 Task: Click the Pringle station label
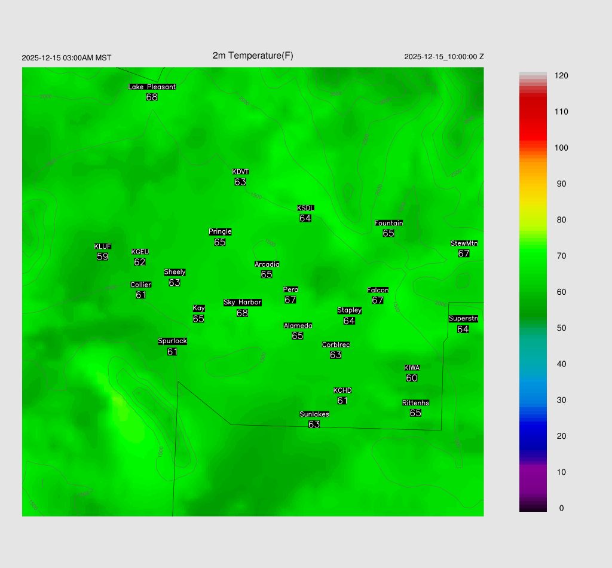click(x=220, y=231)
